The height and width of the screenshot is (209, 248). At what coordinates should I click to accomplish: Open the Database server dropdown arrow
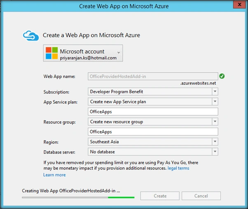point(215,152)
